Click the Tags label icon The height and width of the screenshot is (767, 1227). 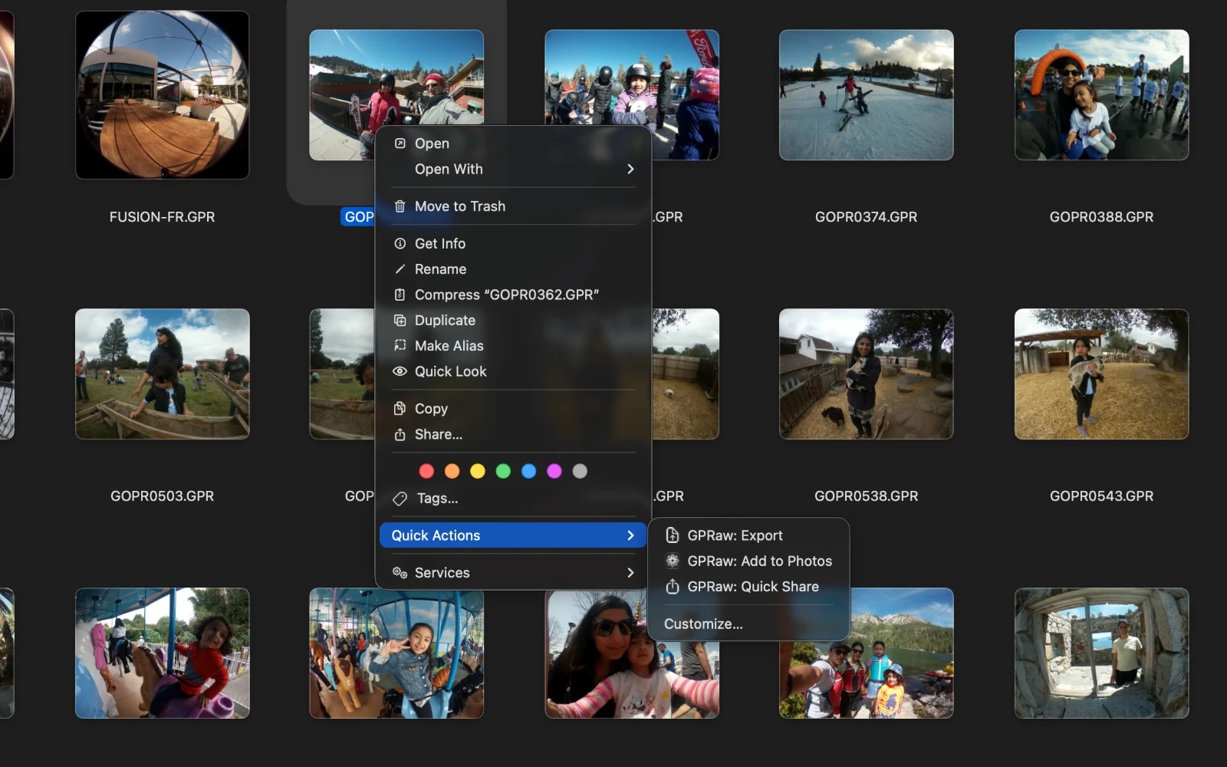click(400, 499)
